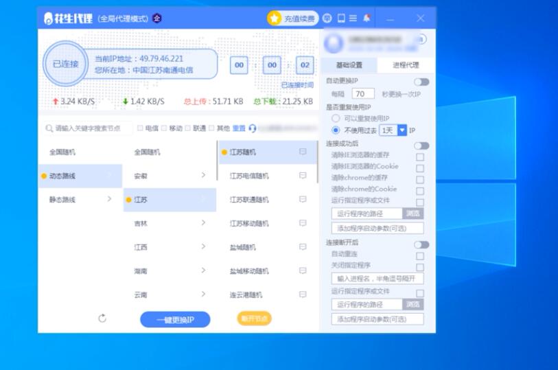Switch to the 进程代理 tab
558x370 pixels.
[406, 65]
